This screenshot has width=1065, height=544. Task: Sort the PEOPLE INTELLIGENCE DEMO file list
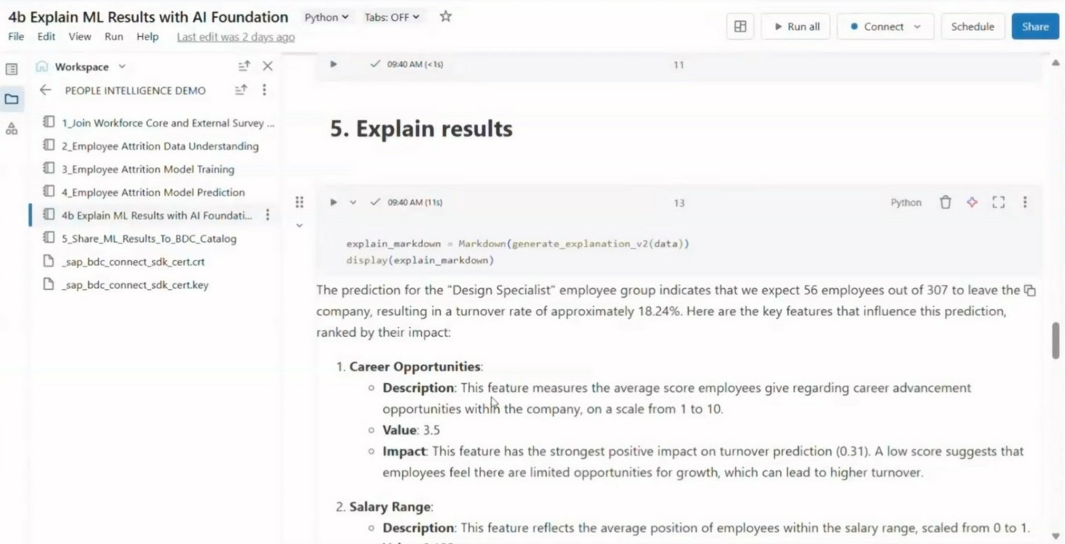[241, 90]
